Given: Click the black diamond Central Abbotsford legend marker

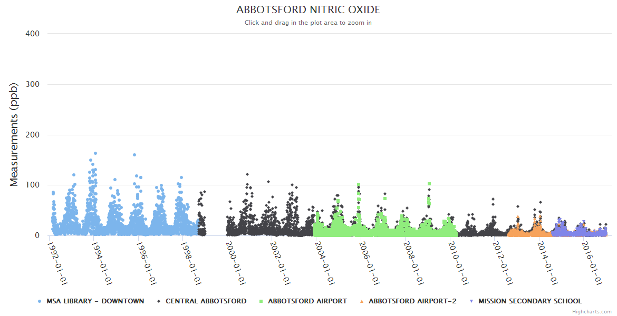Looking at the screenshot, I should [x=159, y=301].
